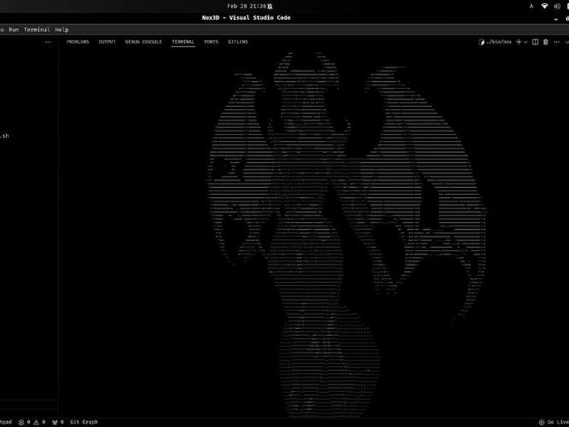Kill terminal with the trash icon
Screen dimensions: 569x427
546,42
